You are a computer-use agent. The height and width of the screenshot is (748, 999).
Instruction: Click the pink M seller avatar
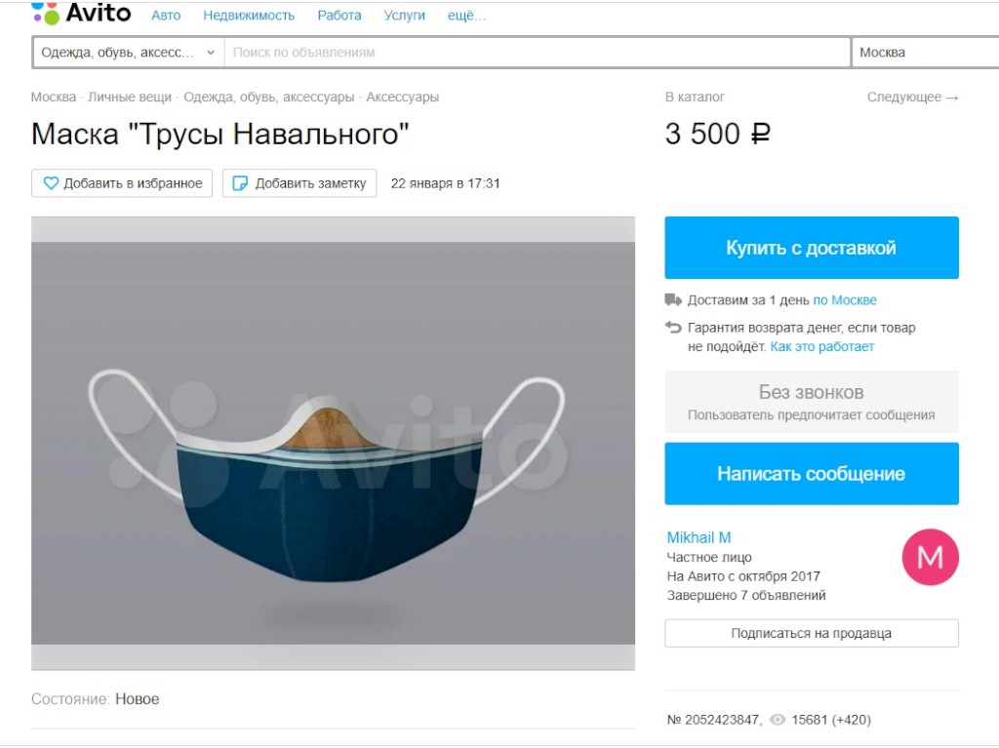(930, 557)
